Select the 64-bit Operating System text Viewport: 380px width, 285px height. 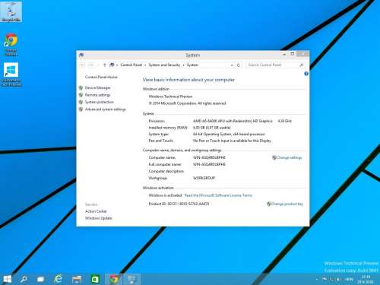[229, 134]
